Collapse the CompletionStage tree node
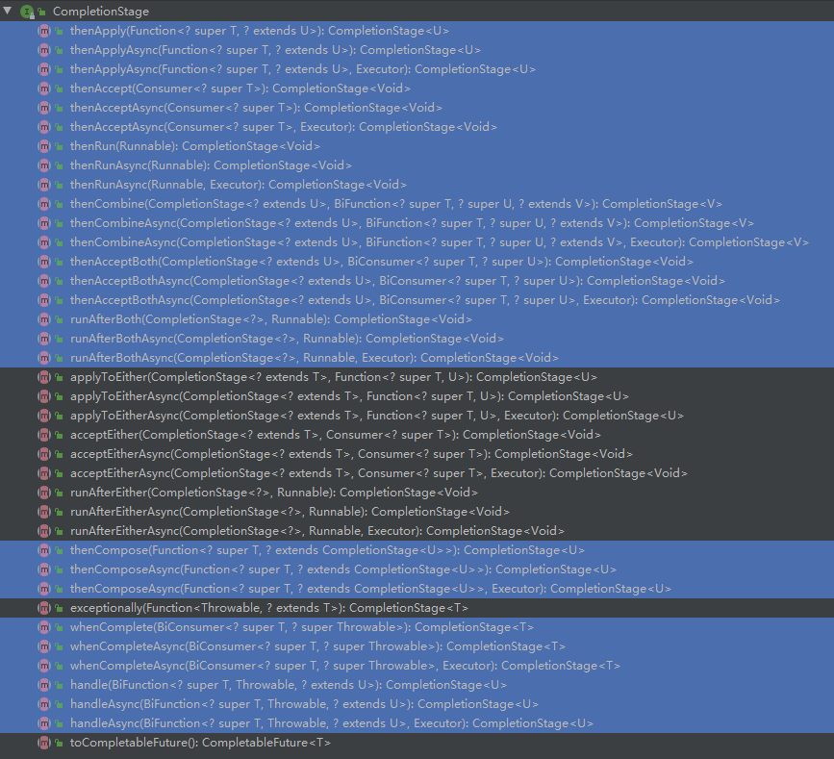Screen dimensions: 834x759 (8, 11)
